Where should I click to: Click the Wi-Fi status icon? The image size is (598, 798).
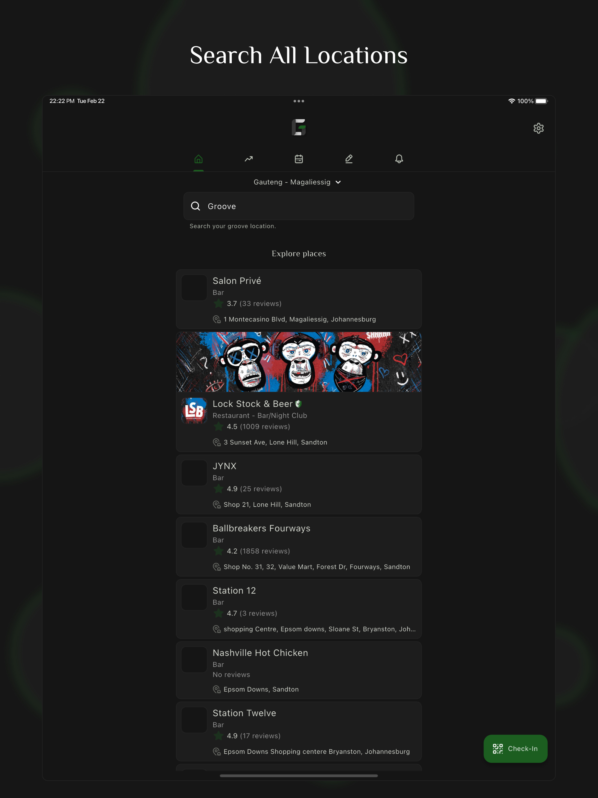(511, 101)
